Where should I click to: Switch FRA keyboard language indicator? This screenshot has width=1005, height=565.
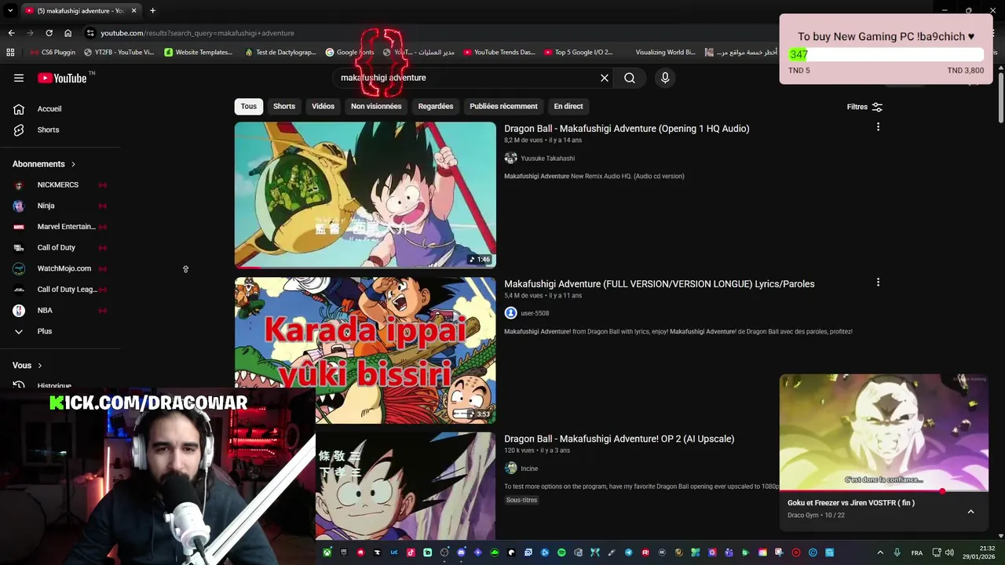[x=917, y=552]
